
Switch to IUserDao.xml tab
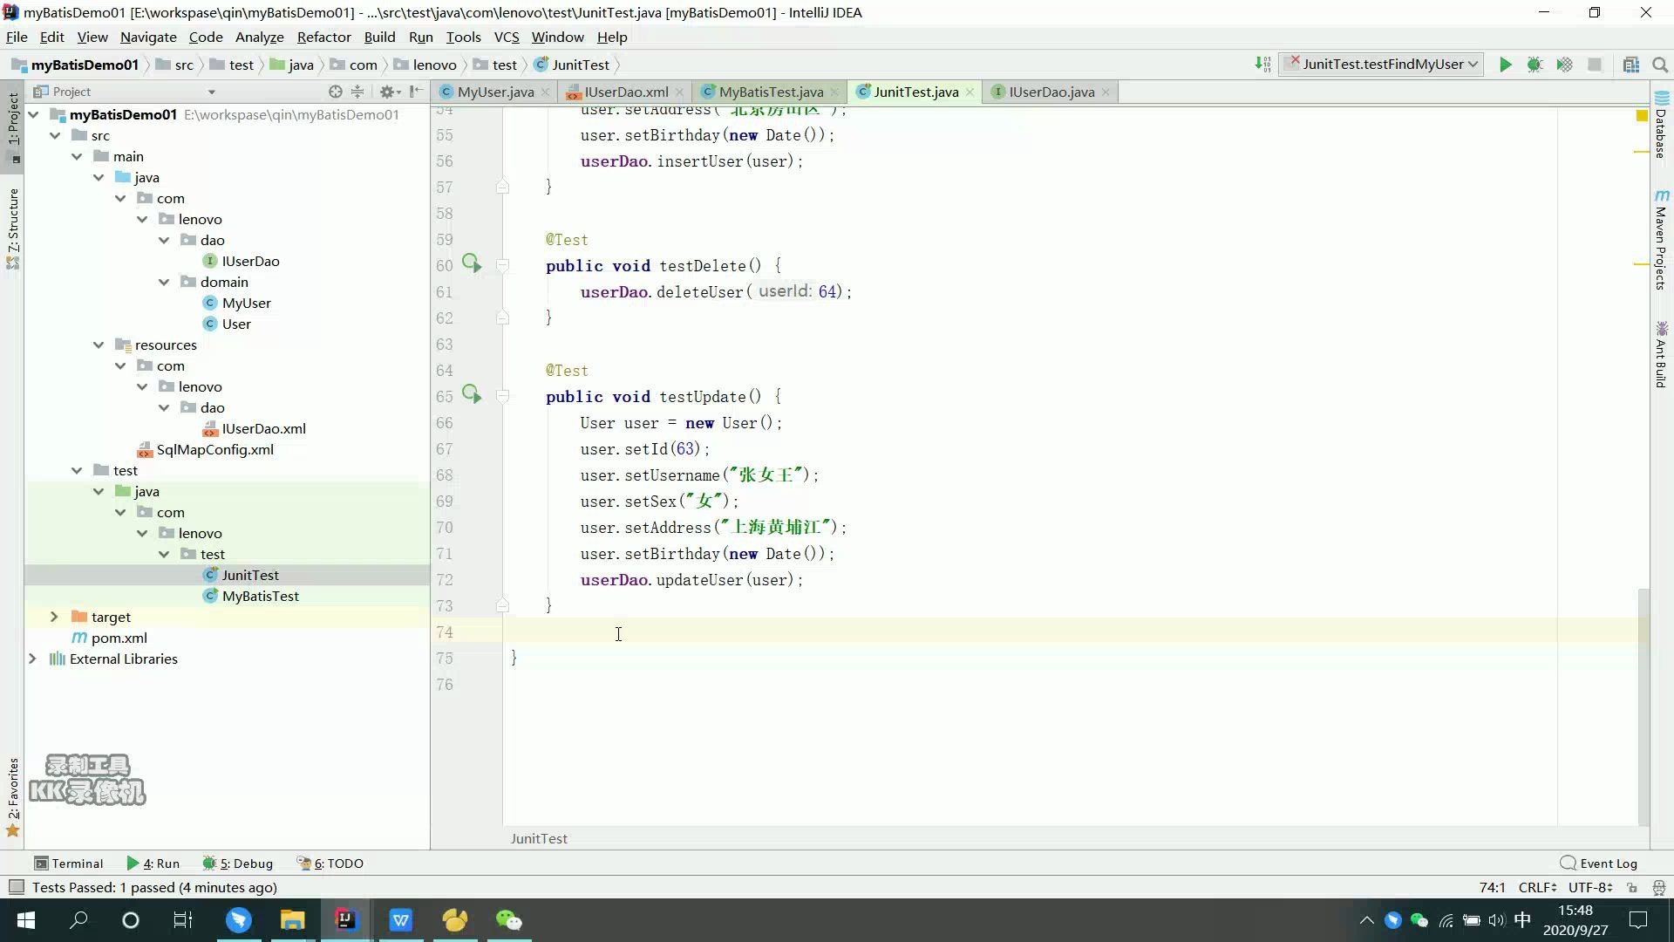[x=626, y=92]
